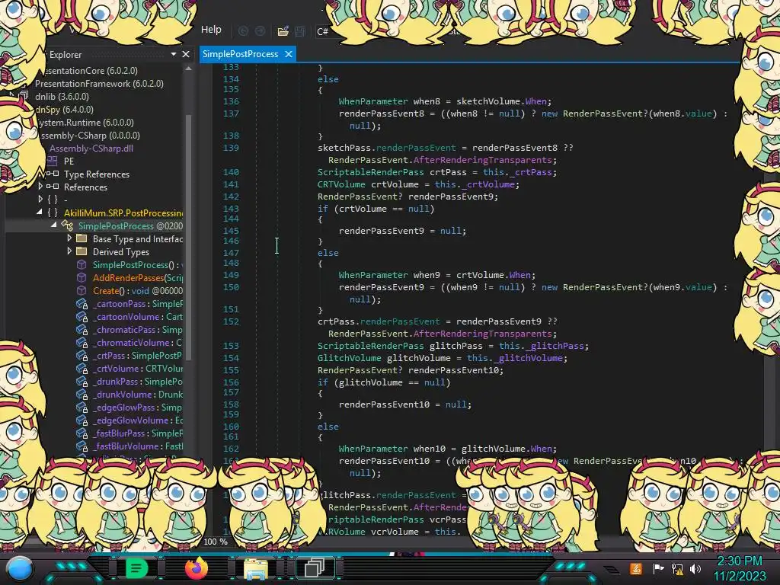Select the _edgeGlowPass field

pos(137,408)
